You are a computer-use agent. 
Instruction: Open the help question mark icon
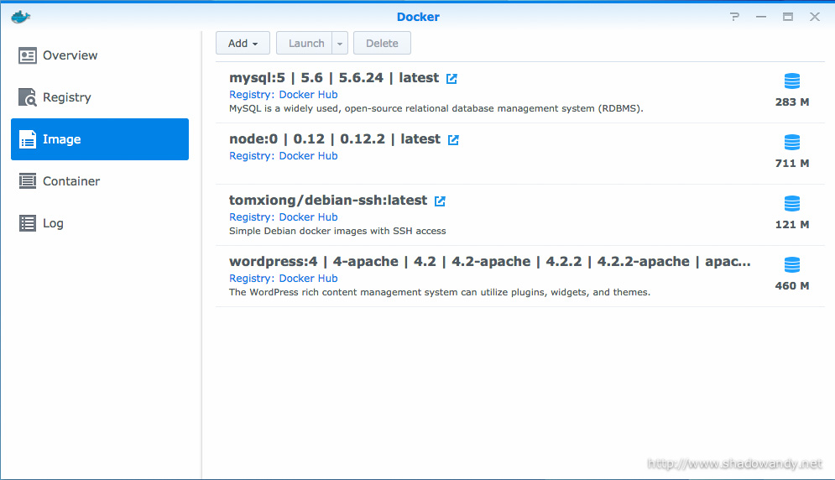pos(735,17)
